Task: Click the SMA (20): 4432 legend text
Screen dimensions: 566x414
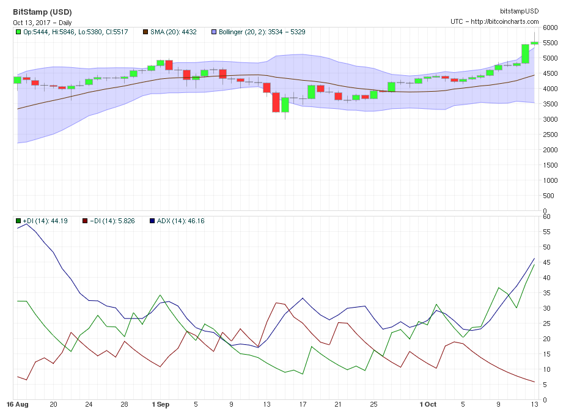Action: (174, 32)
